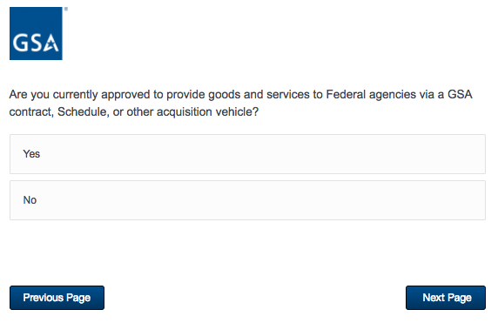The width and height of the screenshot is (498, 323).
Task: Select the No answer option
Action: tap(247, 200)
